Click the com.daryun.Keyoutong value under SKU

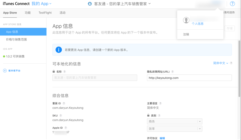click(68, 120)
